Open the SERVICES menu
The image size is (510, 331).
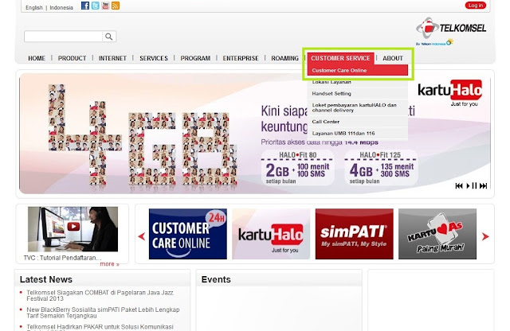pyautogui.click(x=154, y=58)
